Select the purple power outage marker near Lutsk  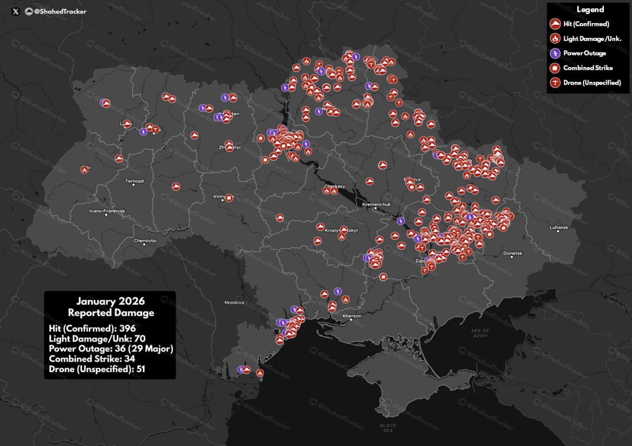(143, 132)
